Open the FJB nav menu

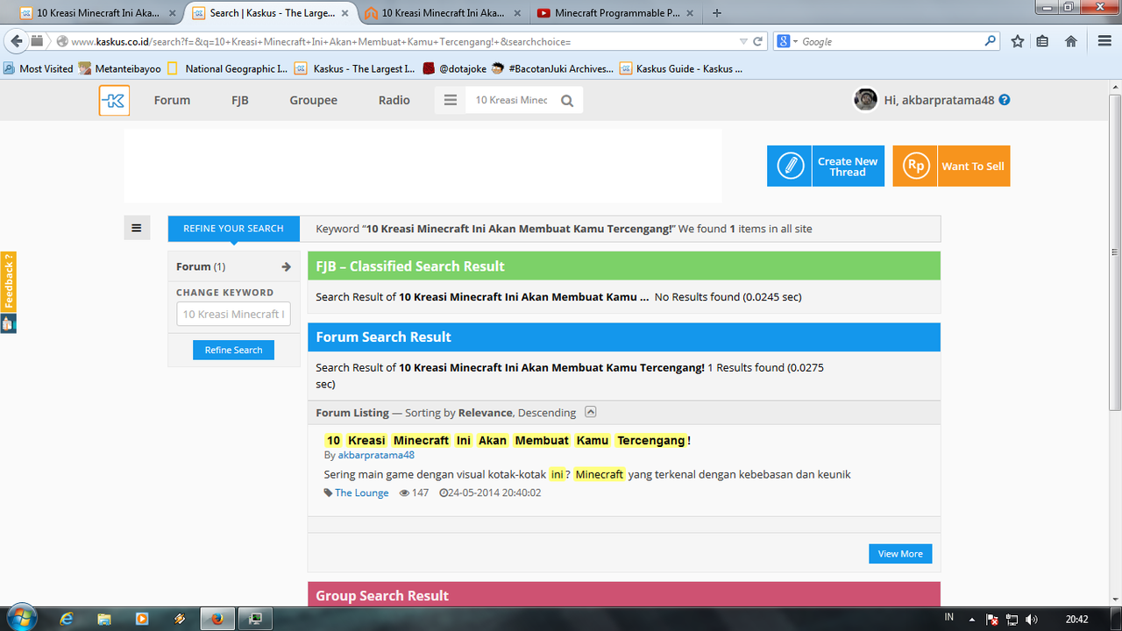tap(240, 100)
